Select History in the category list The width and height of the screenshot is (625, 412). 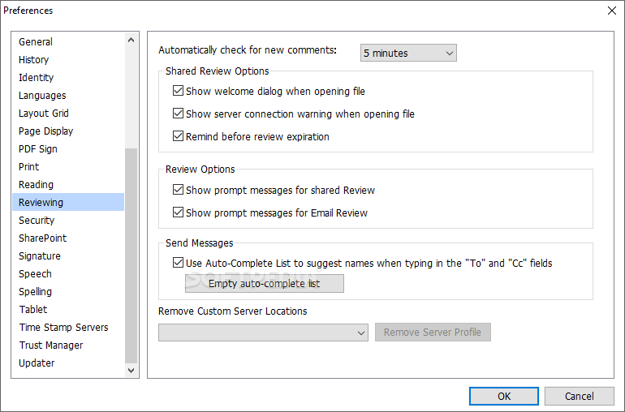point(67,60)
